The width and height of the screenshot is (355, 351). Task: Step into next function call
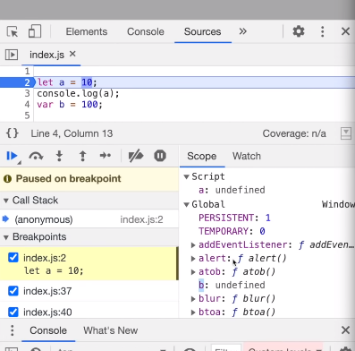[x=59, y=156]
